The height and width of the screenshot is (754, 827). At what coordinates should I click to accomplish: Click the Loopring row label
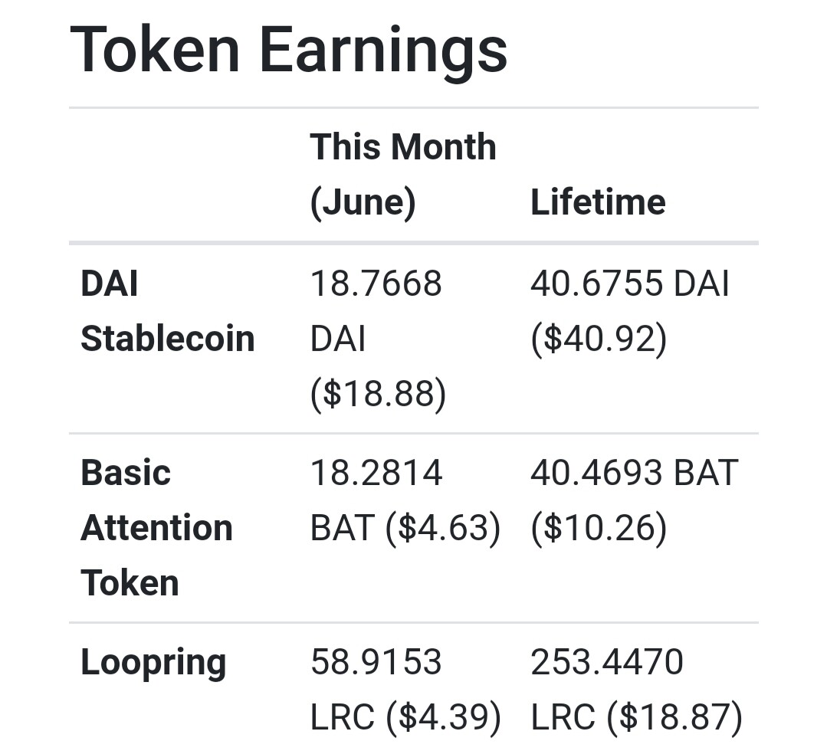(153, 664)
